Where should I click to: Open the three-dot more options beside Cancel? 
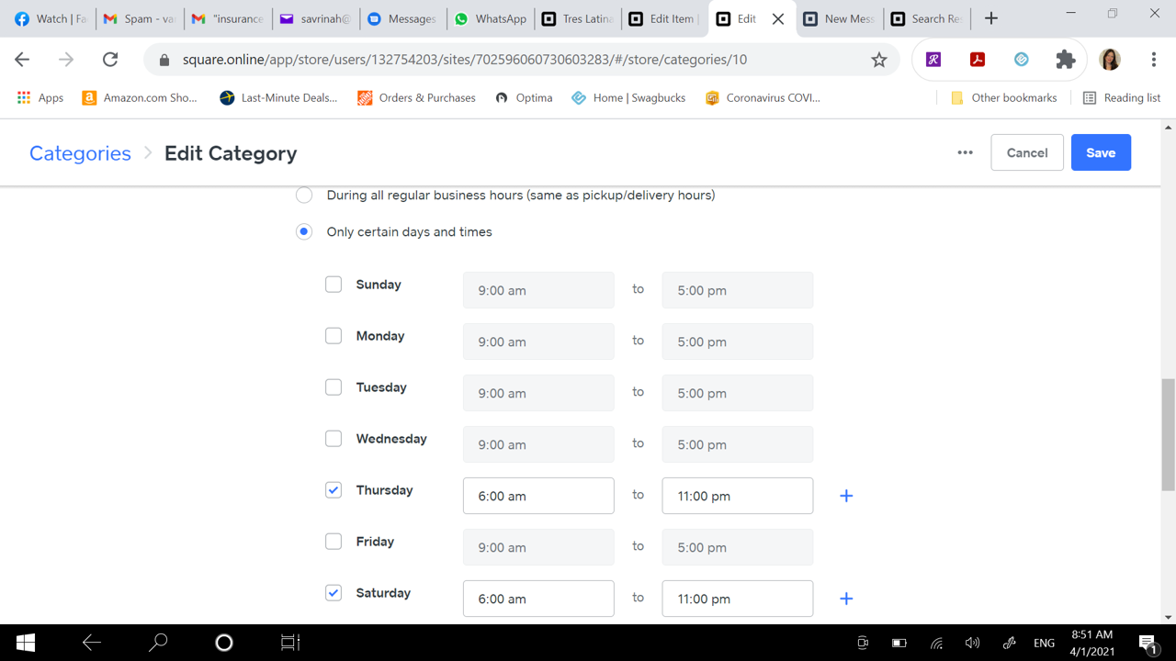click(x=965, y=152)
